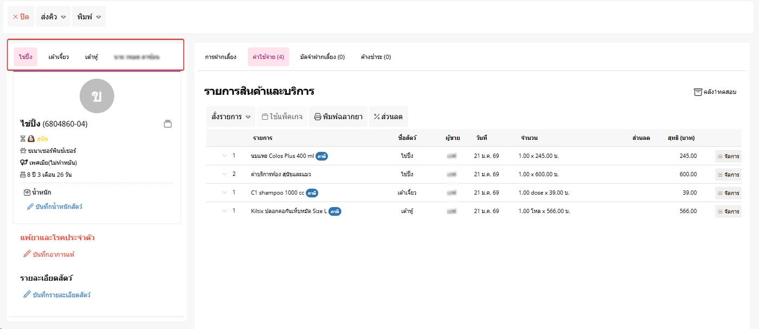
Task: Select the เต้าเจี้ยว pet tab
Action: tap(59, 57)
